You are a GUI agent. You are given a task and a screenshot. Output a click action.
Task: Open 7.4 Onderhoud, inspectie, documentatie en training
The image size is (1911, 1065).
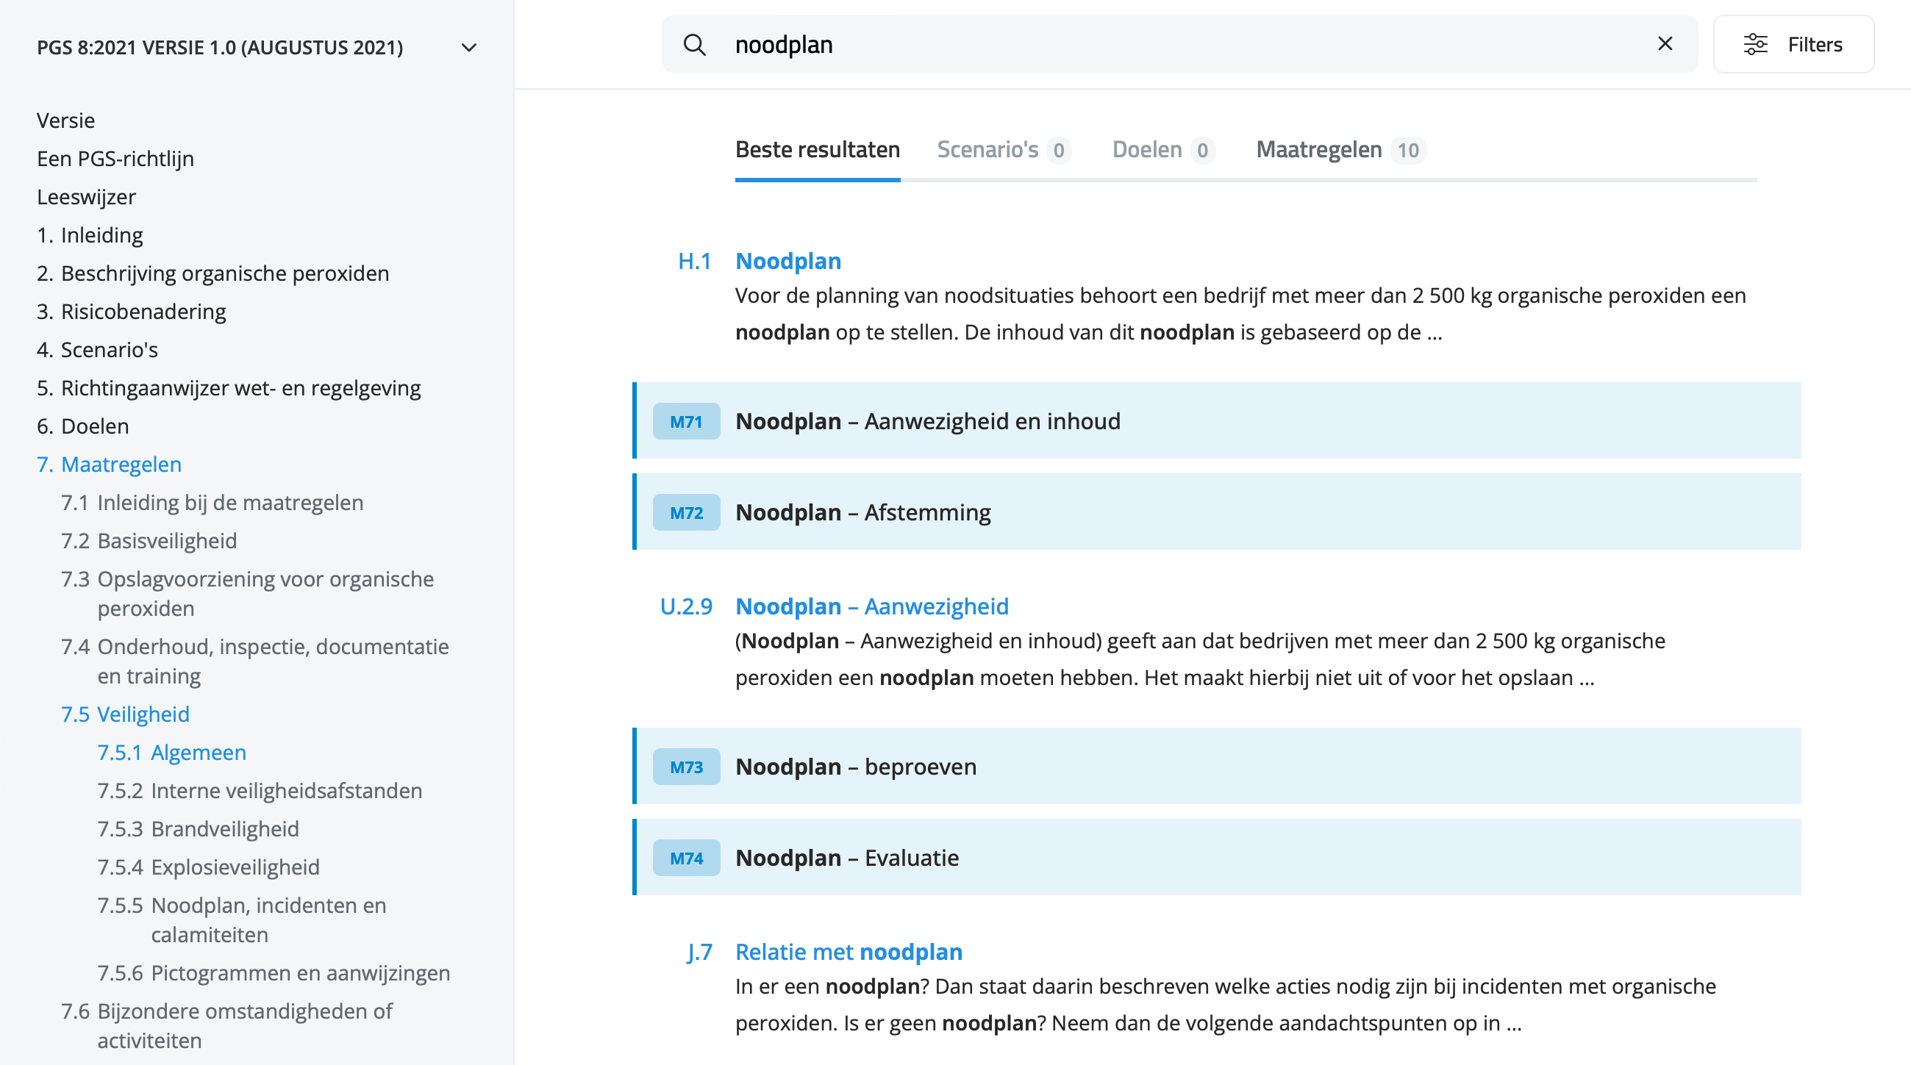coord(255,661)
